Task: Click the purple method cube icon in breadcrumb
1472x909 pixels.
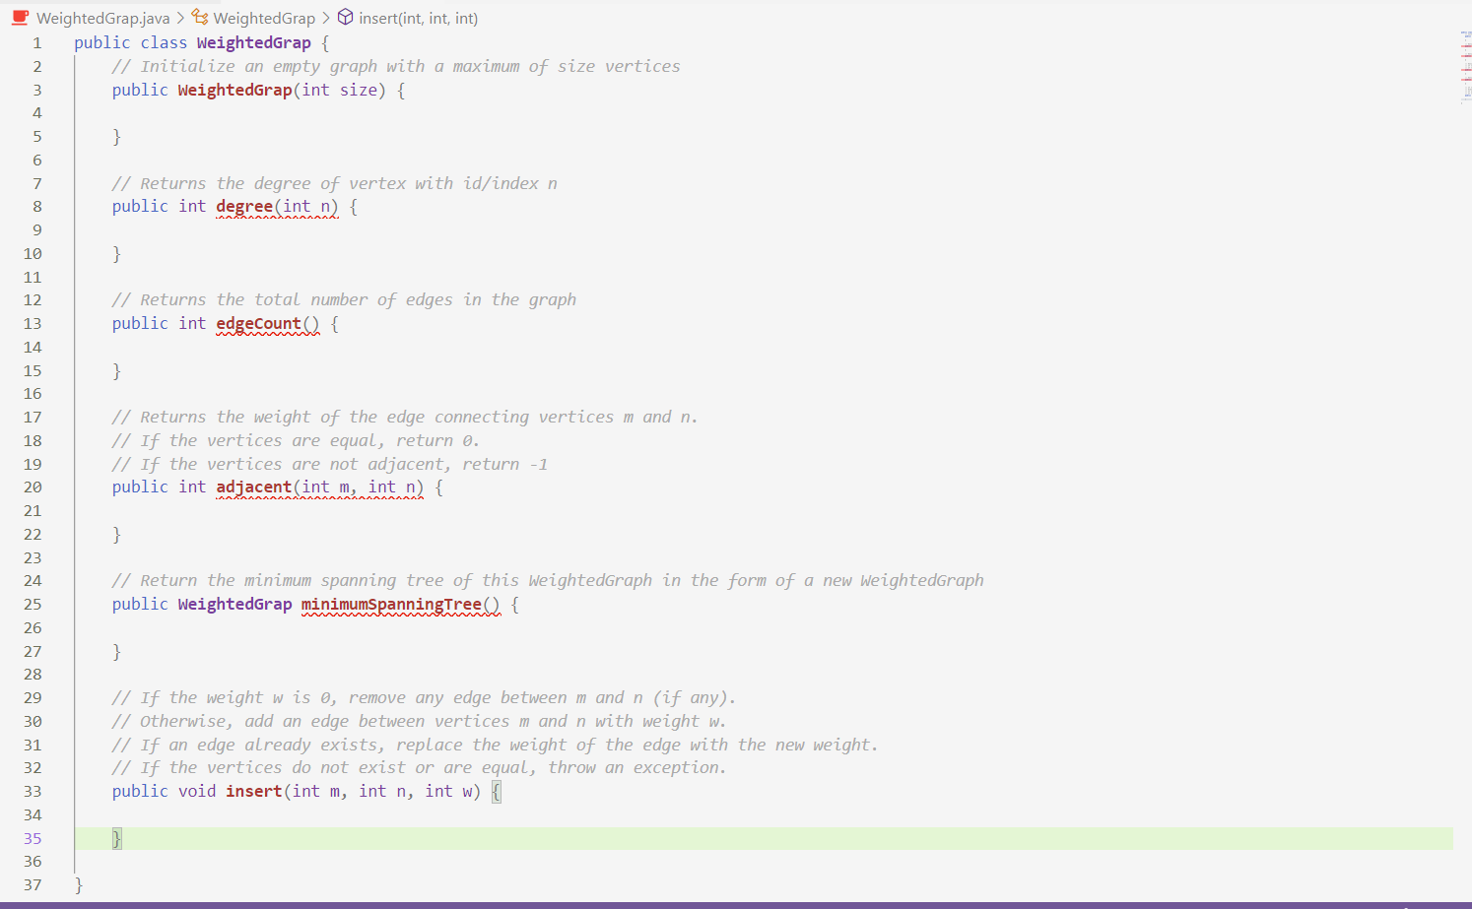Action: (345, 17)
